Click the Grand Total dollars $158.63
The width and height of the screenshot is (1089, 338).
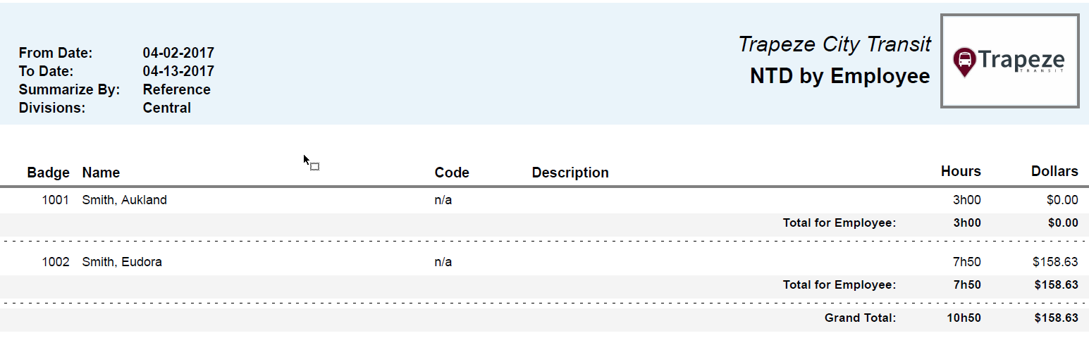coord(1056,318)
